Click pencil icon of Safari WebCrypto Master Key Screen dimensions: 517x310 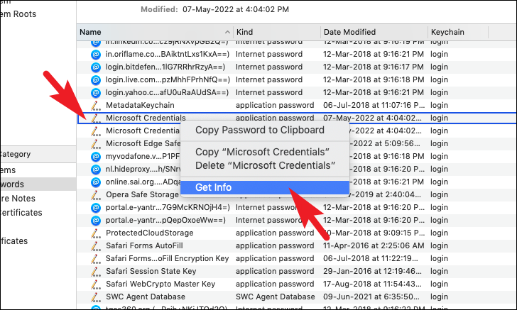96,284
